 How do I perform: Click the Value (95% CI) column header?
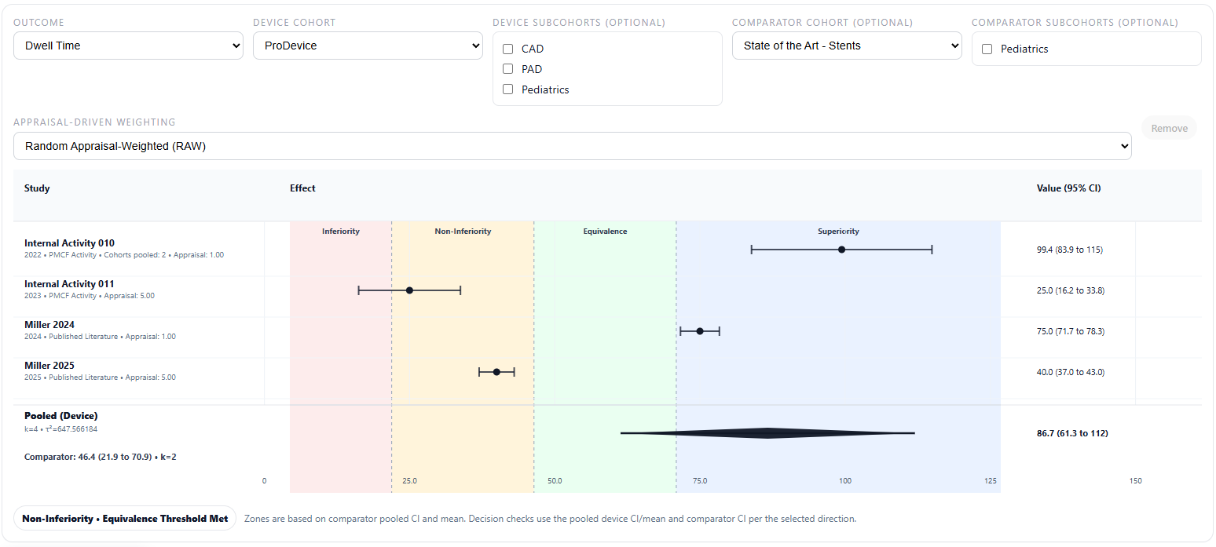coord(1069,188)
